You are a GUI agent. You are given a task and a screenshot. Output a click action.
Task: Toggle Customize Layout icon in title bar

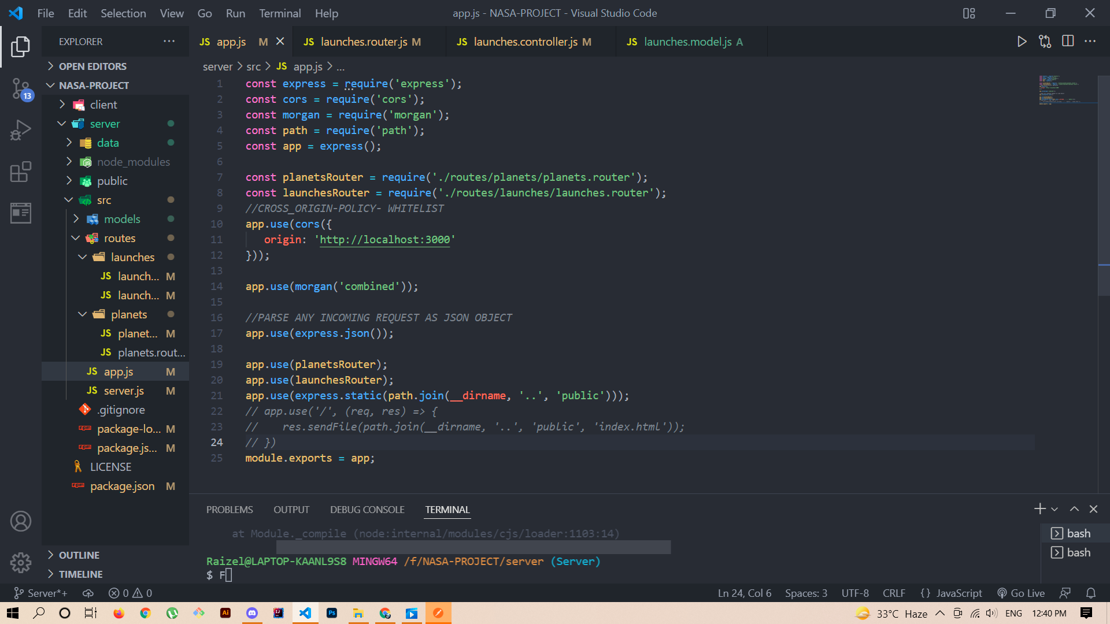click(x=969, y=13)
